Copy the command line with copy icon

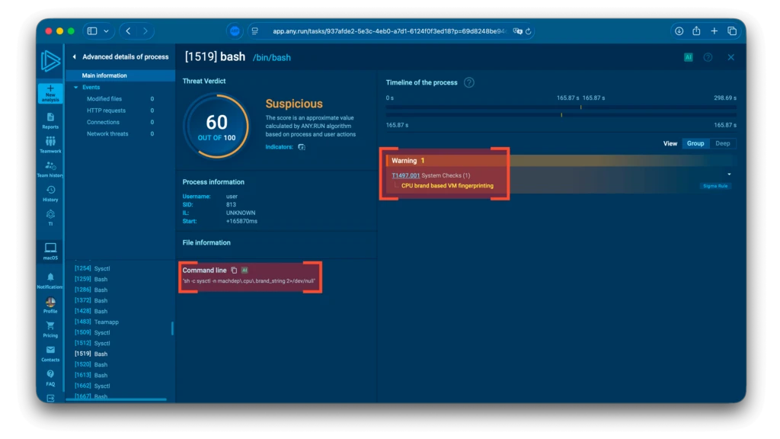click(234, 271)
